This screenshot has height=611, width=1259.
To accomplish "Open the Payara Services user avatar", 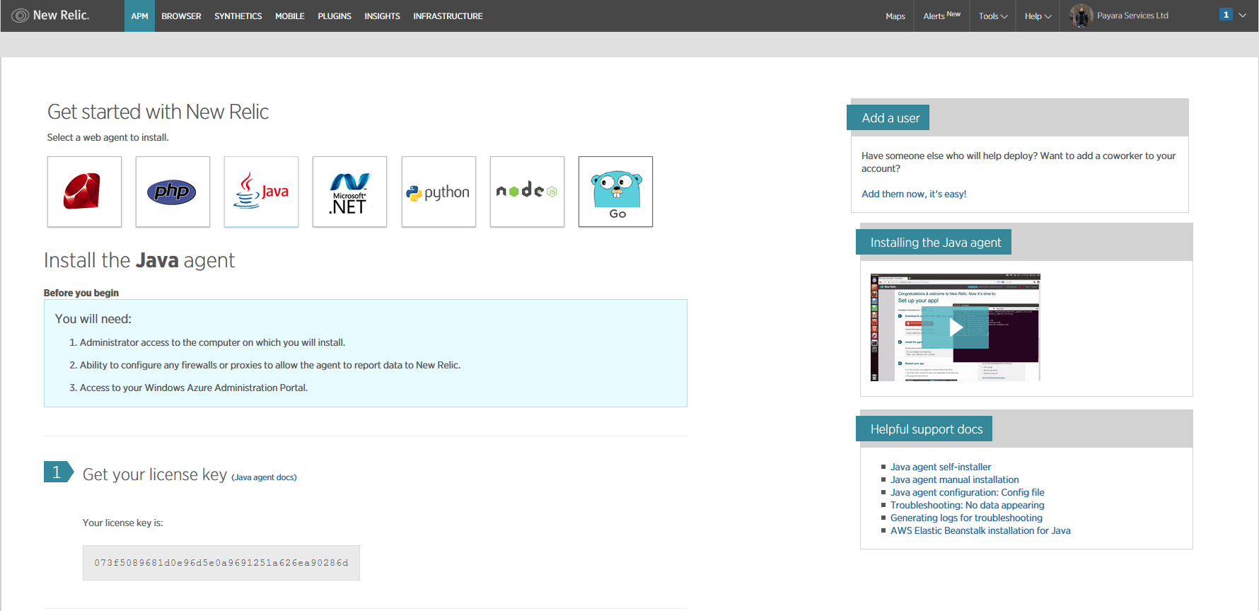I will [1081, 16].
